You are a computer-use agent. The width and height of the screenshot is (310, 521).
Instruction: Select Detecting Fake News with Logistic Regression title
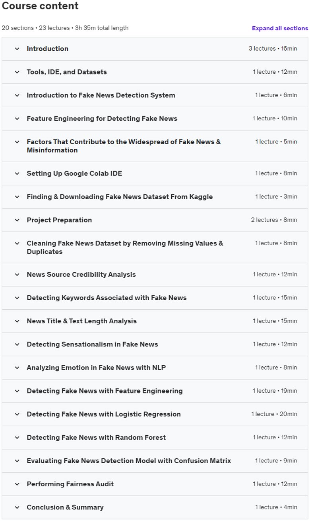[x=104, y=414]
